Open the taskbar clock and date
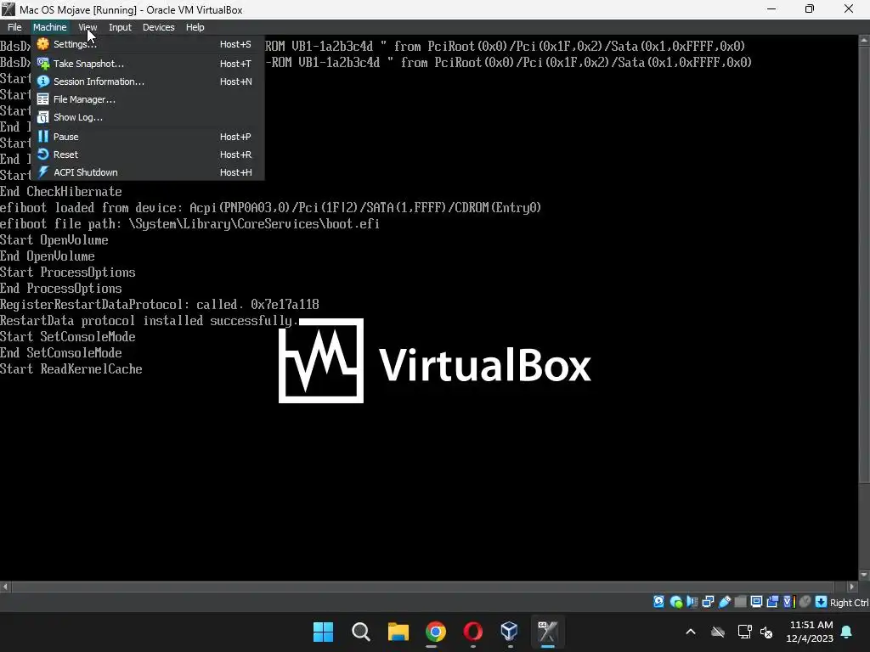This screenshot has width=870, height=652. [810, 632]
